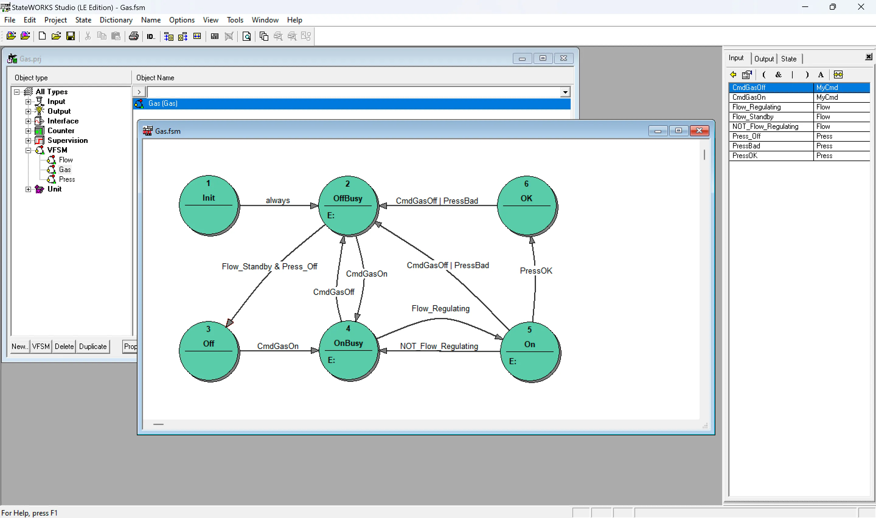Click the Duplicate button
The image size is (876, 518).
pyautogui.click(x=92, y=346)
